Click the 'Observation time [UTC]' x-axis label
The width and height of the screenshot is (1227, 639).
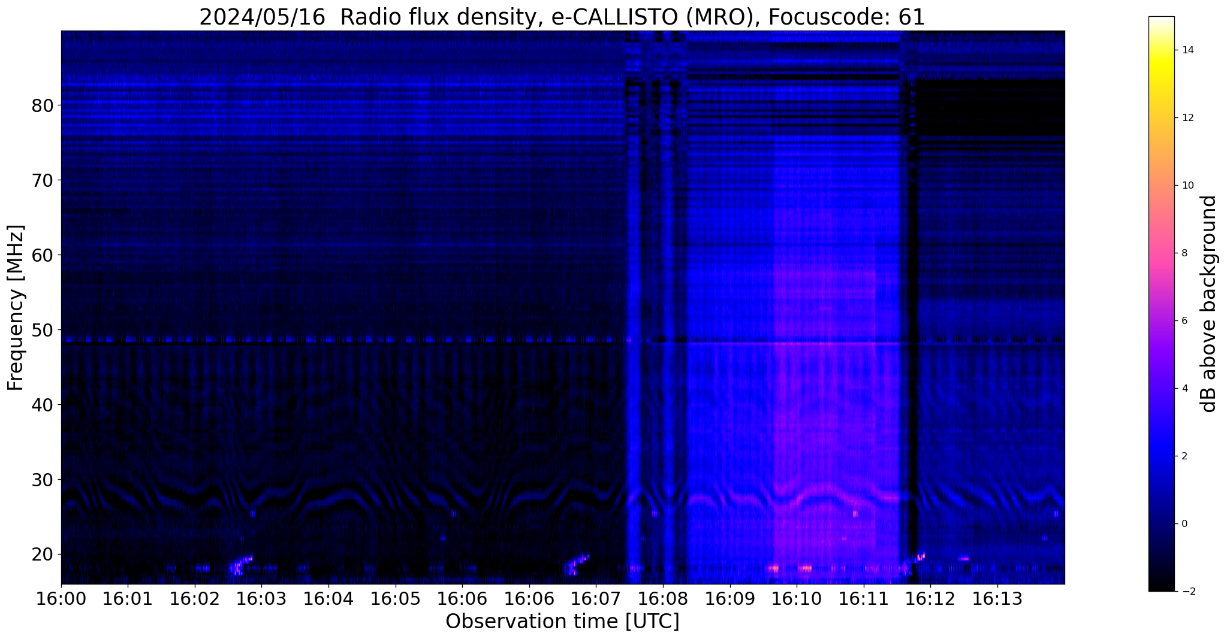(x=562, y=621)
